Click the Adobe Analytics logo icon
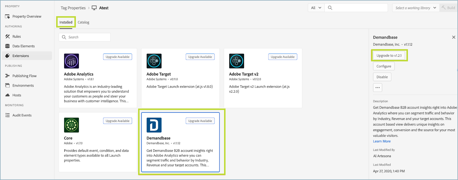 point(72,61)
